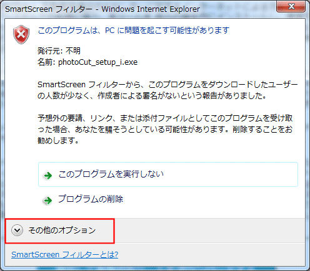Click gray footer bar right of その他のオプション
This screenshot has width=310, height=271.
(209, 231)
